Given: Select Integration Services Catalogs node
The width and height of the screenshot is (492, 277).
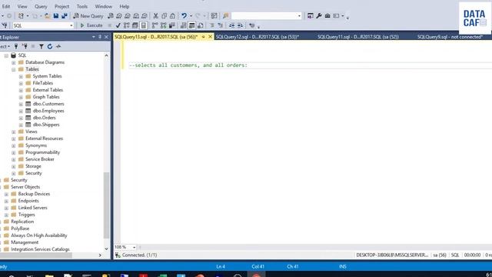Looking at the screenshot, I should [40, 249].
